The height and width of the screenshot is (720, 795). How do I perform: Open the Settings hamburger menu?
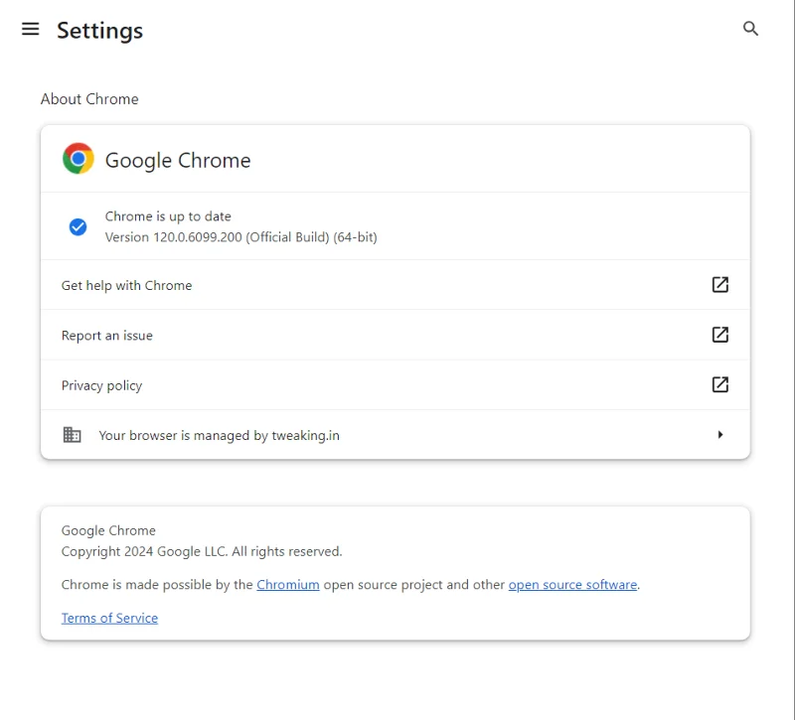click(30, 29)
